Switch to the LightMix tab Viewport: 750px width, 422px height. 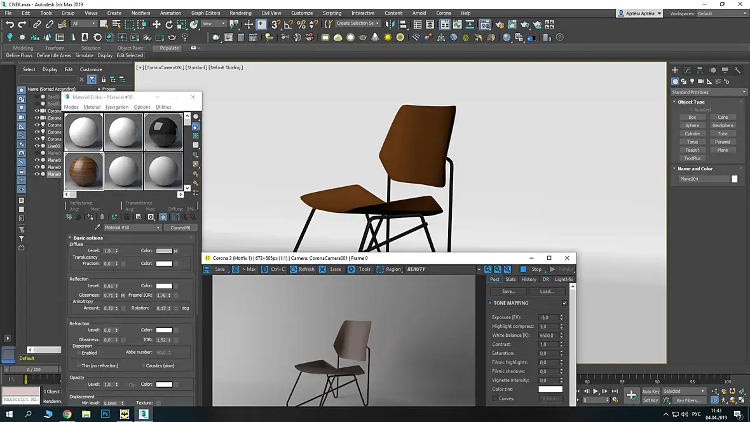coord(564,280)
